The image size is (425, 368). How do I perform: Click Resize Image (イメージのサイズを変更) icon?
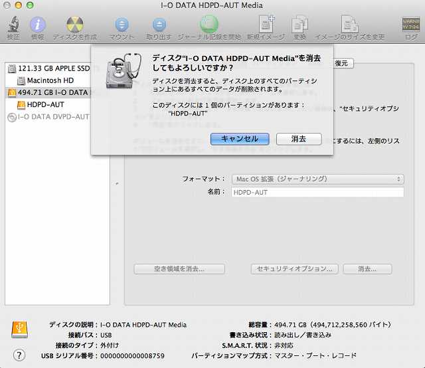pos(350,25)
